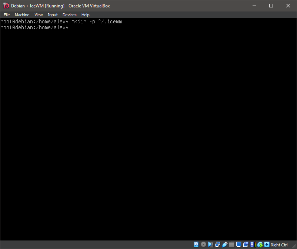Open the Devices menu
297x249 pixels.
point(69,15)
